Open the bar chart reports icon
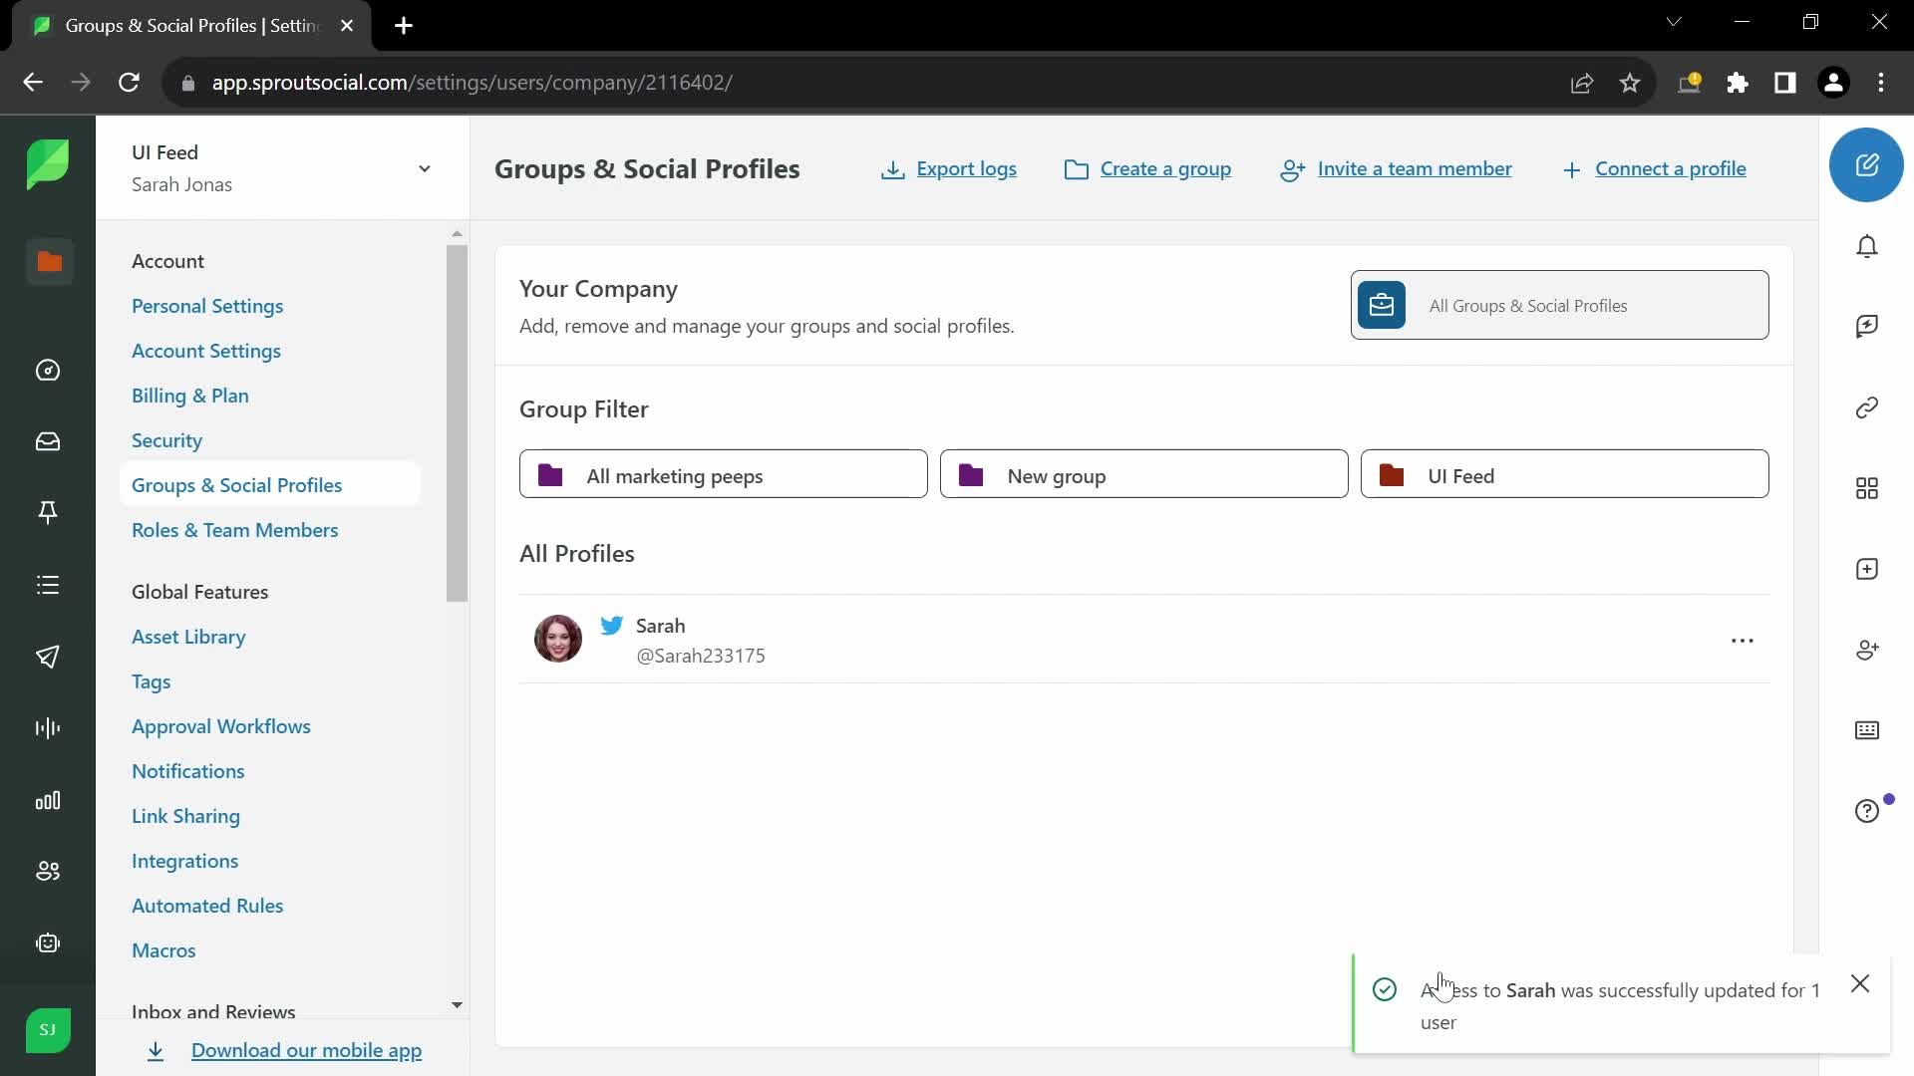Image resolution: width=1914 pixels, height=1076 pixels. click(48, 801)
